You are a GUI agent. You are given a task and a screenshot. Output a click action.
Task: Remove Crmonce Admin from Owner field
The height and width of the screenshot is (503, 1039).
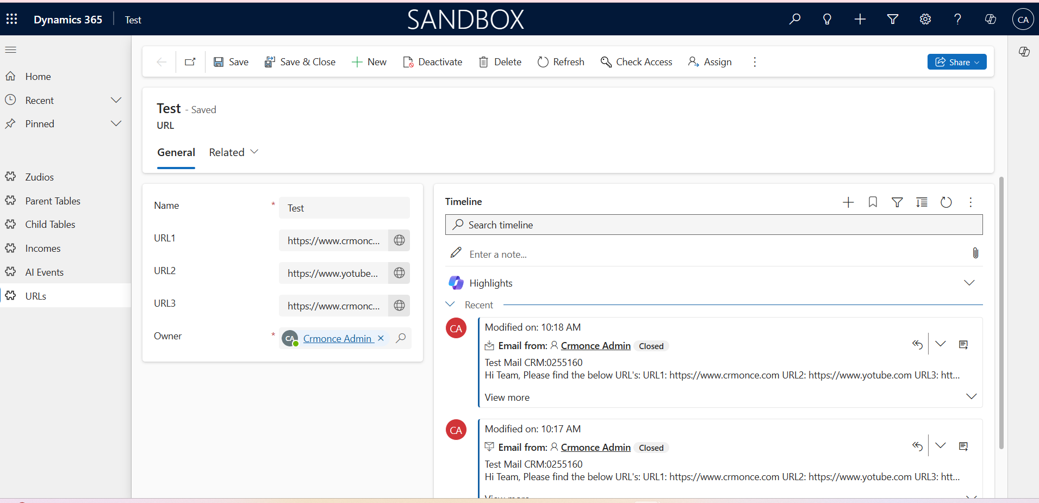click(x=381, y=338)
